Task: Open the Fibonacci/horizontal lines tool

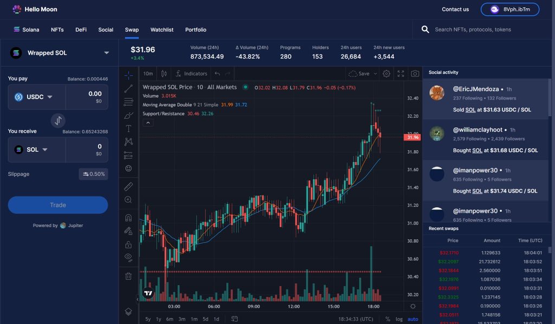Action: point(128,102)
